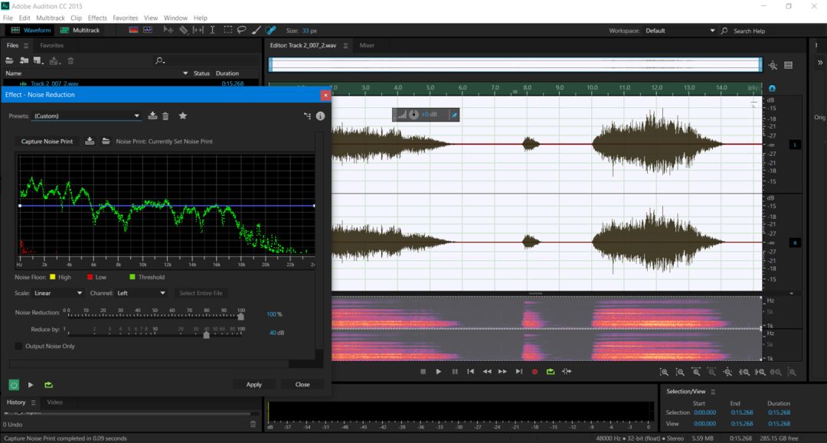The image size is (827, 443).
Task: Select the Lasso Selection tool
Action: pyautogui.click(x=241, y=31)
